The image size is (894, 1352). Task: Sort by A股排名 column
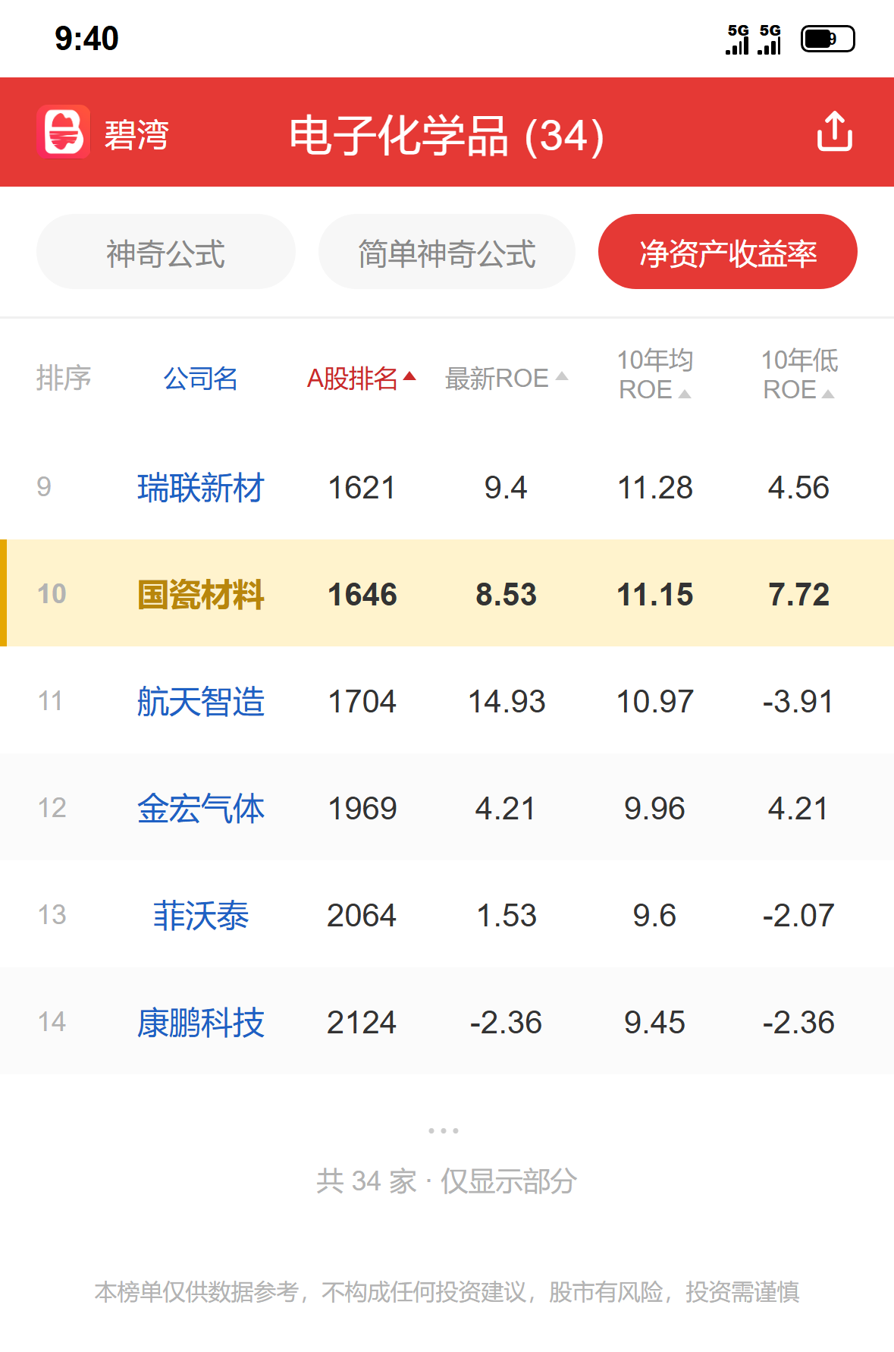362,378
